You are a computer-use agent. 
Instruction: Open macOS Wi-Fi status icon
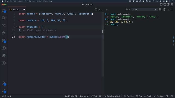[154, 1]
